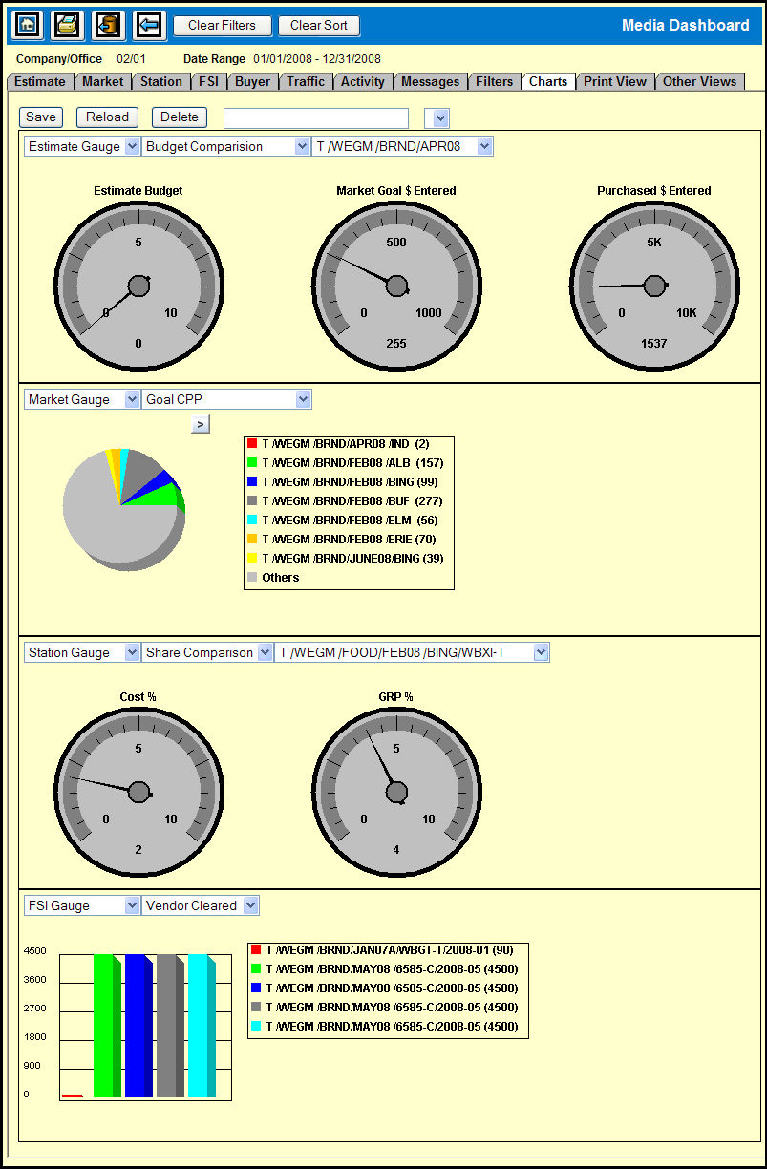This screenshot has height=1169, width=767.
Task: Click the chart name text field
Action: (x=315, y=117)
